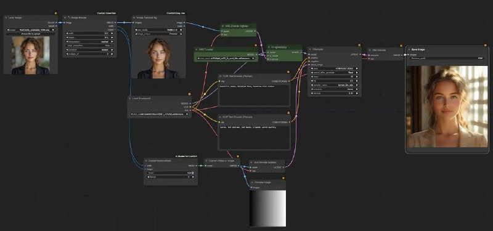Click the orange badge above Preview Image node
493x231 pixels.
[x=283, y=178]
